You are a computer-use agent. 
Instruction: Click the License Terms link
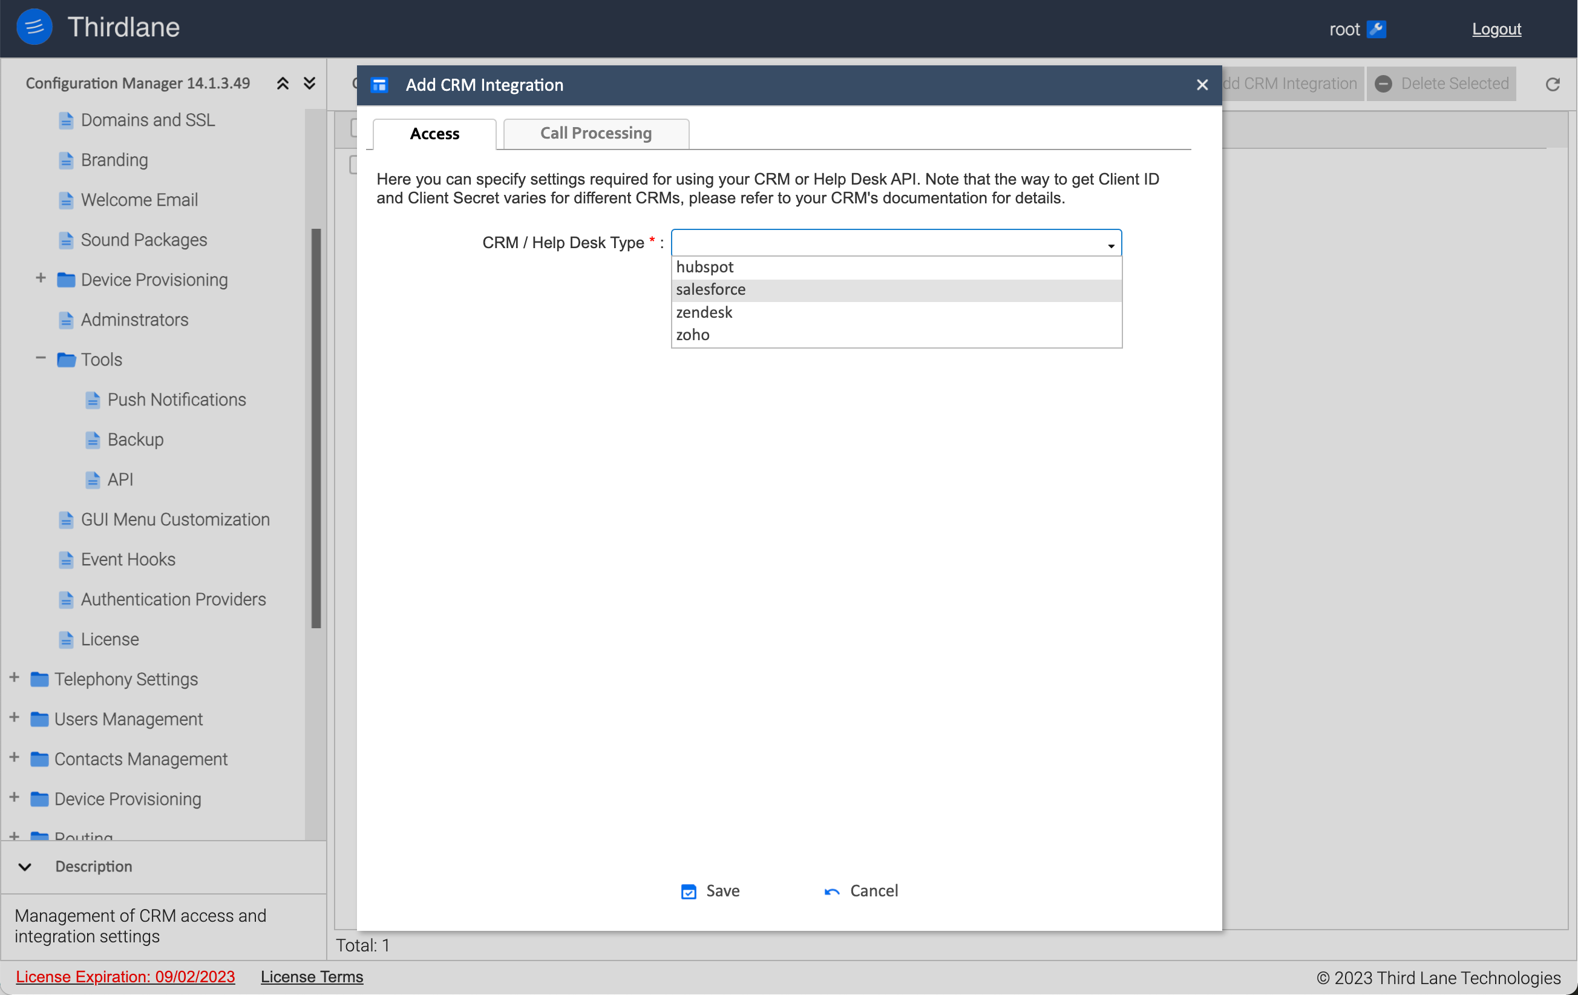(x=312, y=976)
